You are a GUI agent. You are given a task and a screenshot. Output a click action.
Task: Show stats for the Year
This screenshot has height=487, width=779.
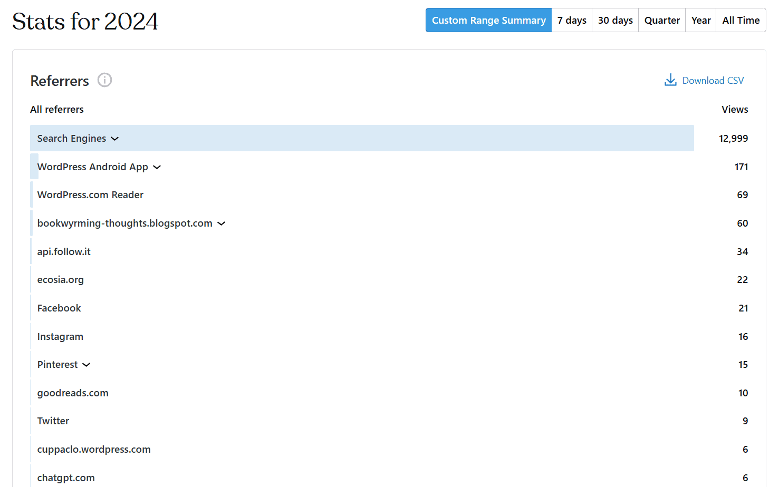point(700,20)
